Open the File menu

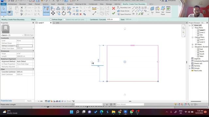tap(4, 4)
